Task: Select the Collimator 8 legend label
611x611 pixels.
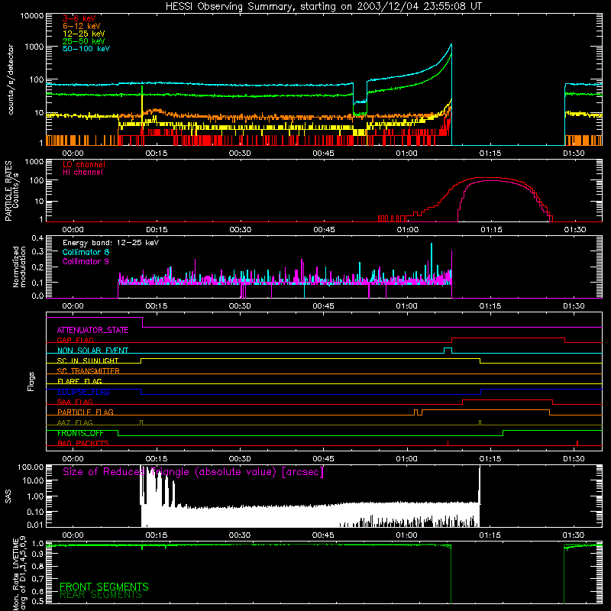Action: pos(86,252)
